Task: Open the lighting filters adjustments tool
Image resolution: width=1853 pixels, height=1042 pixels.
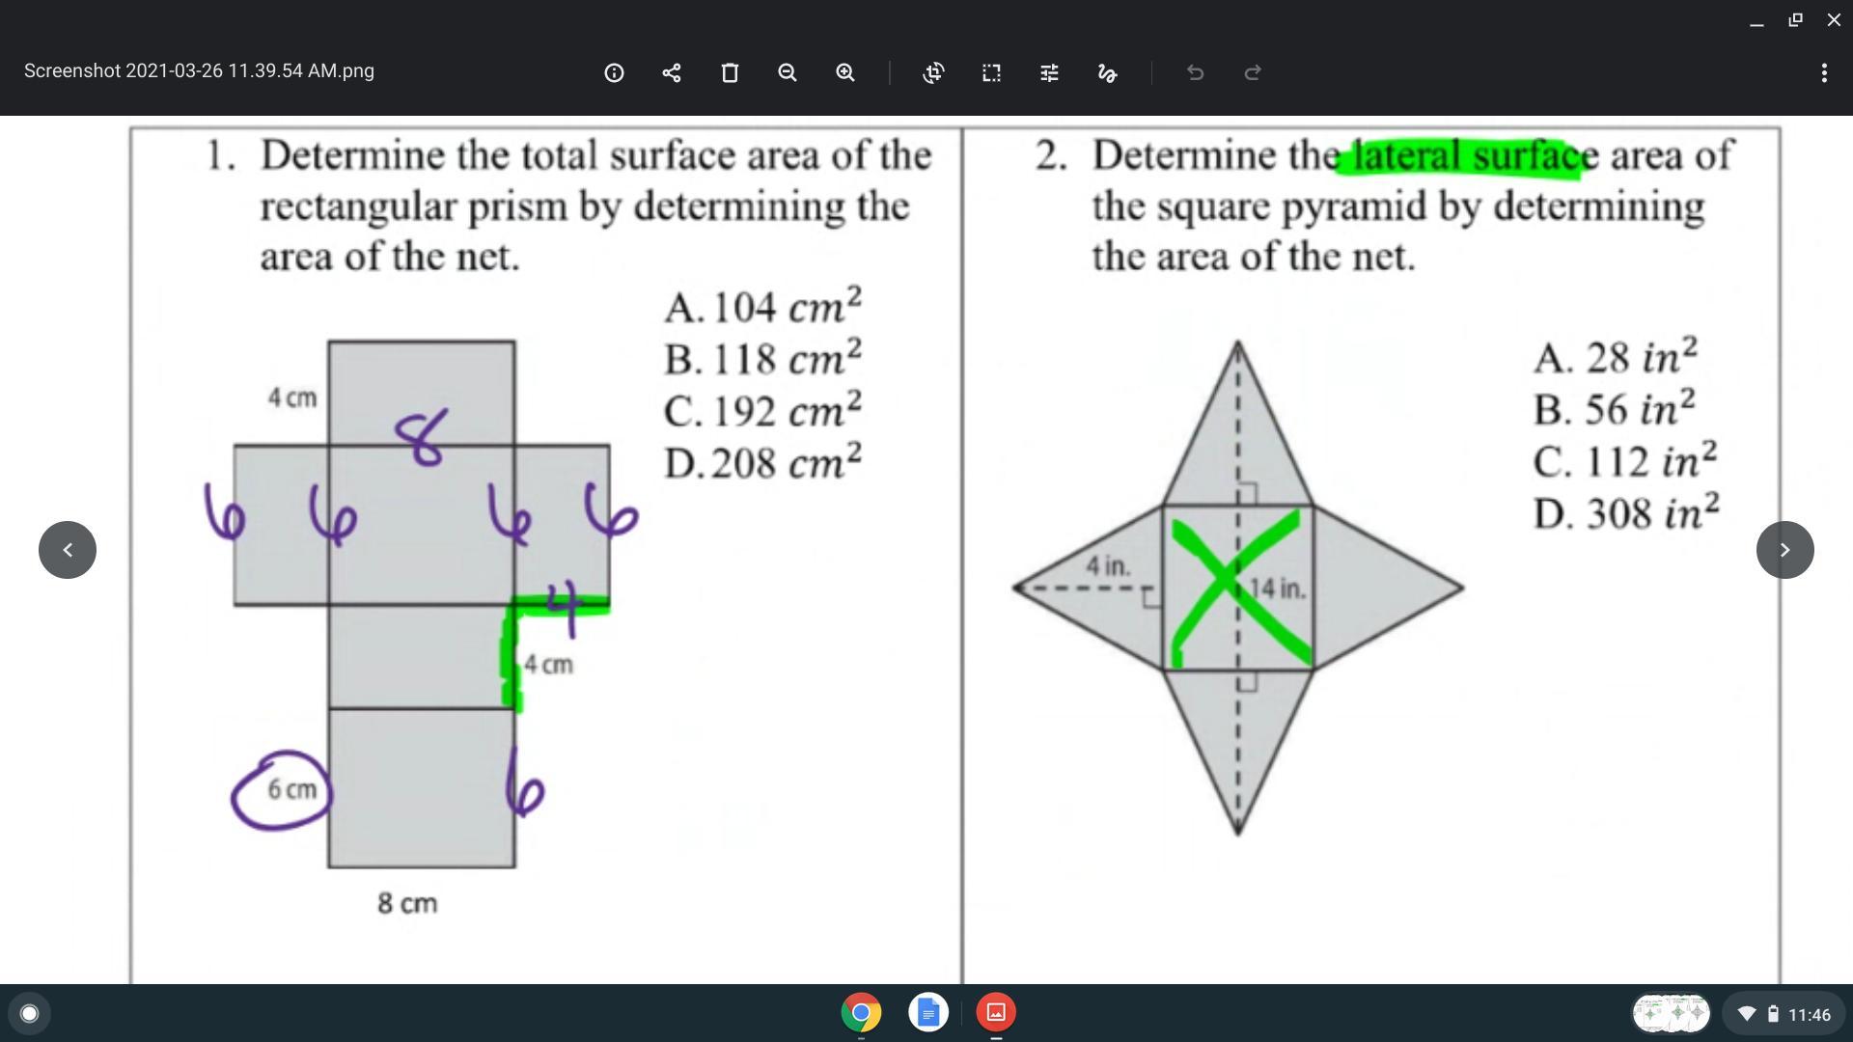Action: [1049, 72]
